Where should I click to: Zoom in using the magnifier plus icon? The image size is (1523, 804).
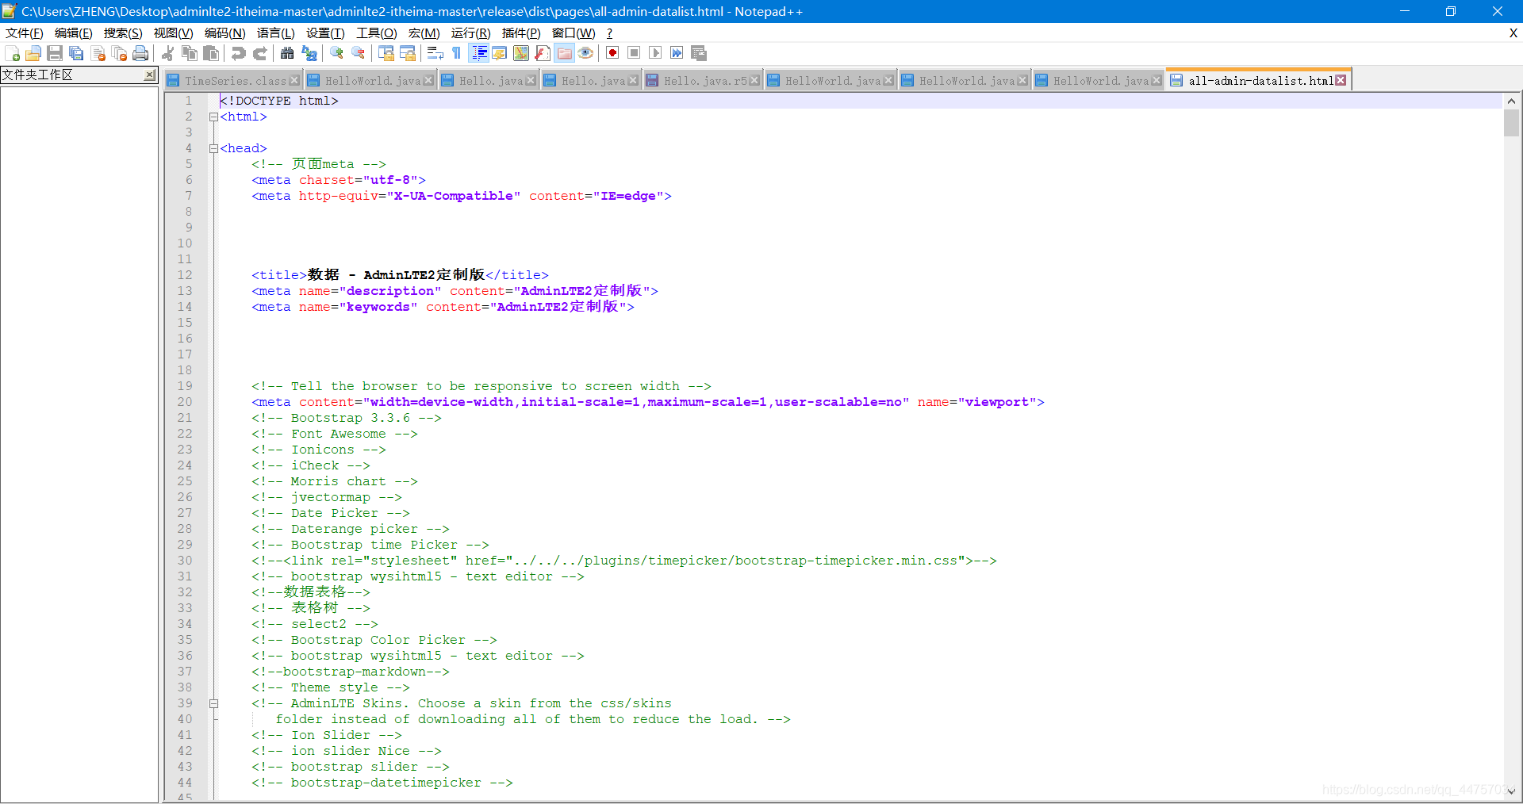336,53
